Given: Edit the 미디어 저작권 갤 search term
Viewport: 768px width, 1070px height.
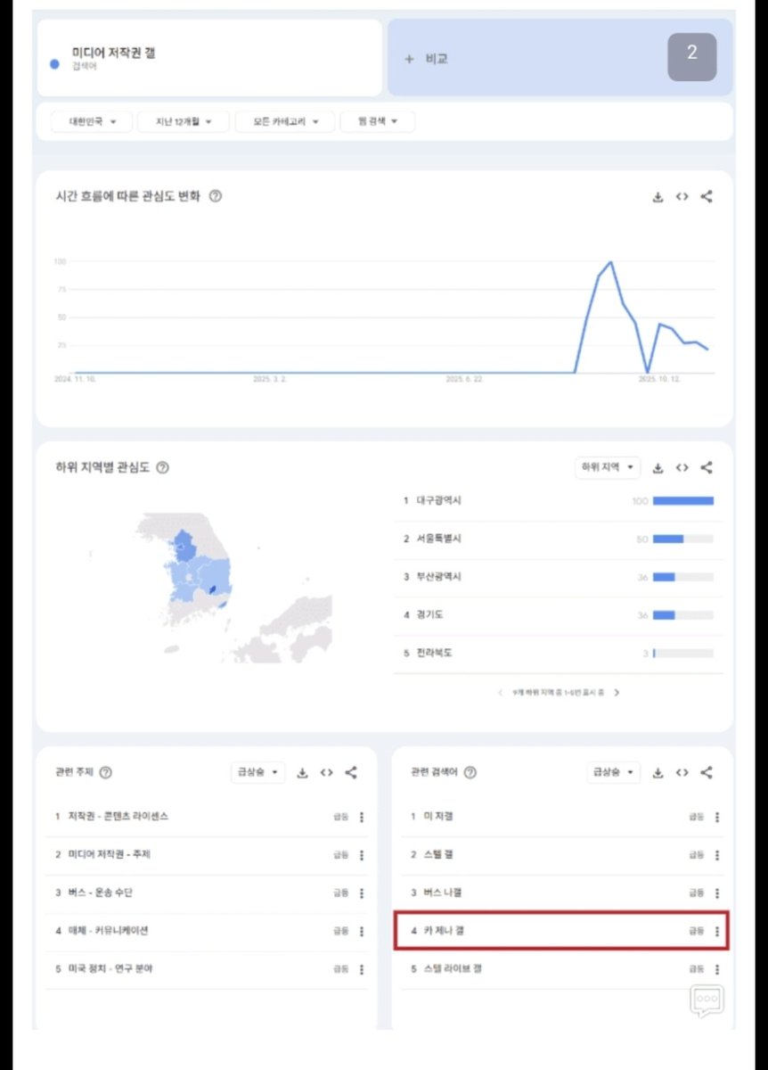Looking at the screenshot, I should [x=209, y=58].
